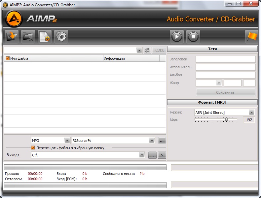Click the ellipsis button beside %Source%
Screen dimensions: 261x198
pyautogui.click(x=162, y=141)
